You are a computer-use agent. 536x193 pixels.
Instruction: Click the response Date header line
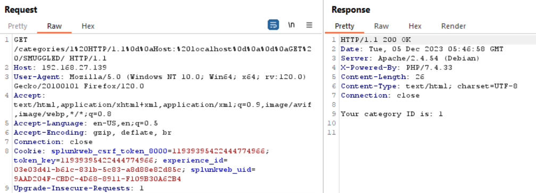[x=422, y=49]
